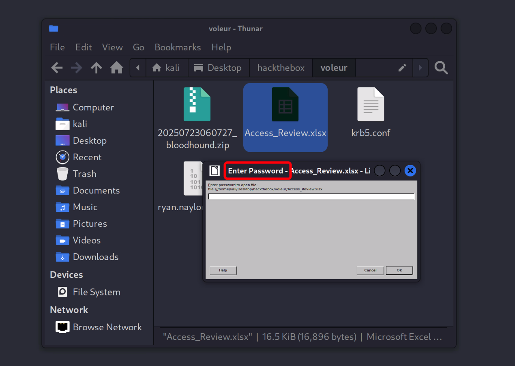Select the bloodhound.zip archive file

point(197,118)
